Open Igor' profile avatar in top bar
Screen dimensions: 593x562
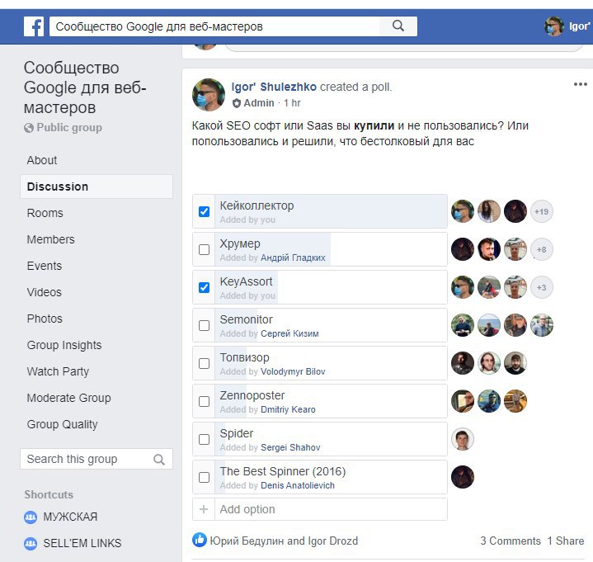554,26
